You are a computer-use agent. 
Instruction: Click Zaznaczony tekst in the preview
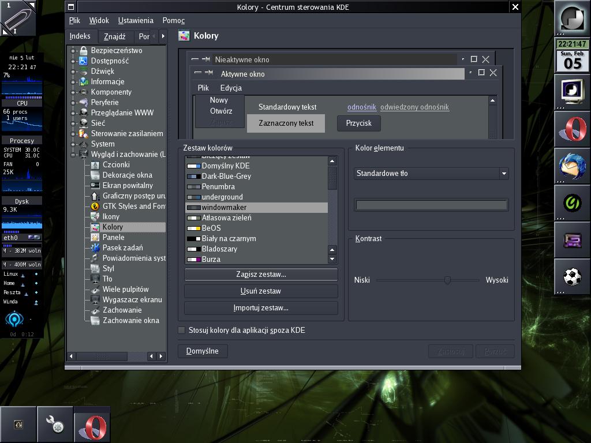pos(286,123)
